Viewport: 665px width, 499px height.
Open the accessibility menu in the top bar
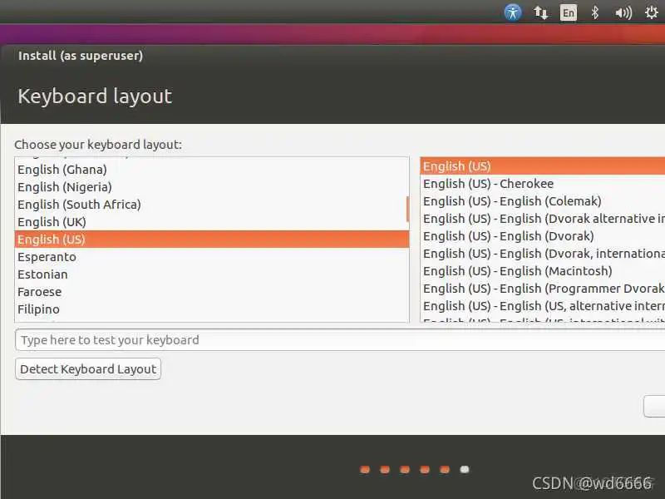(514, 12)
